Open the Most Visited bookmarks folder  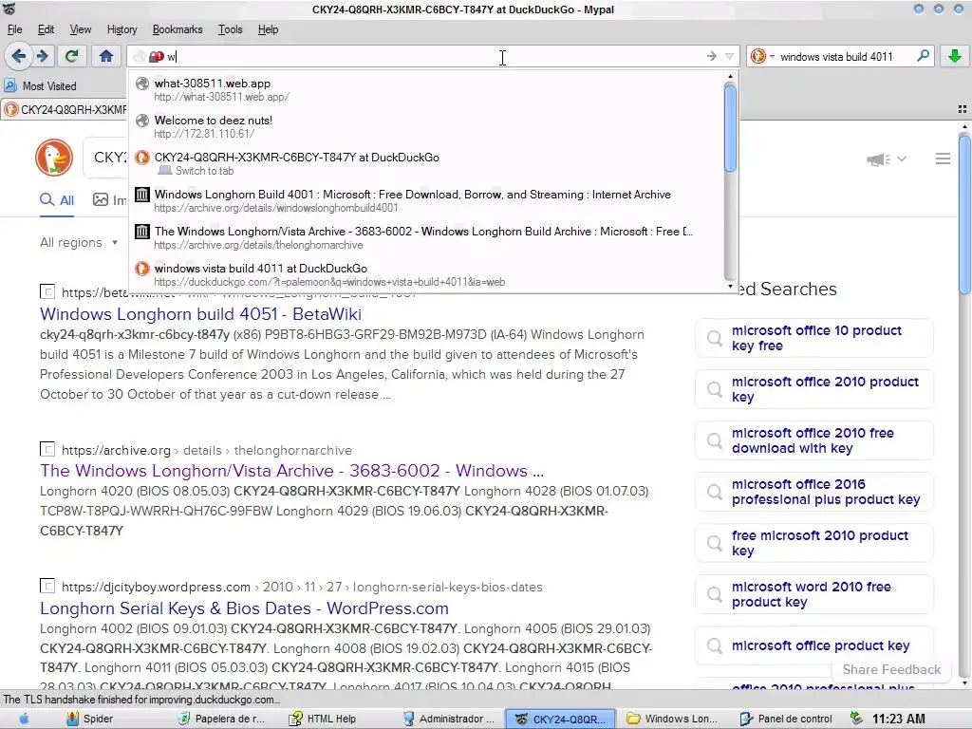pos(41,86)
